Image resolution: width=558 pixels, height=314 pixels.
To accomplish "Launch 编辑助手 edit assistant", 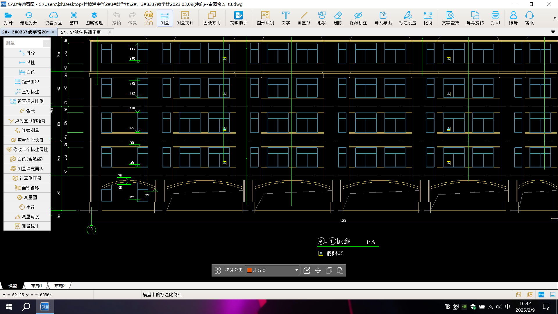I will [x=239, y=18].
